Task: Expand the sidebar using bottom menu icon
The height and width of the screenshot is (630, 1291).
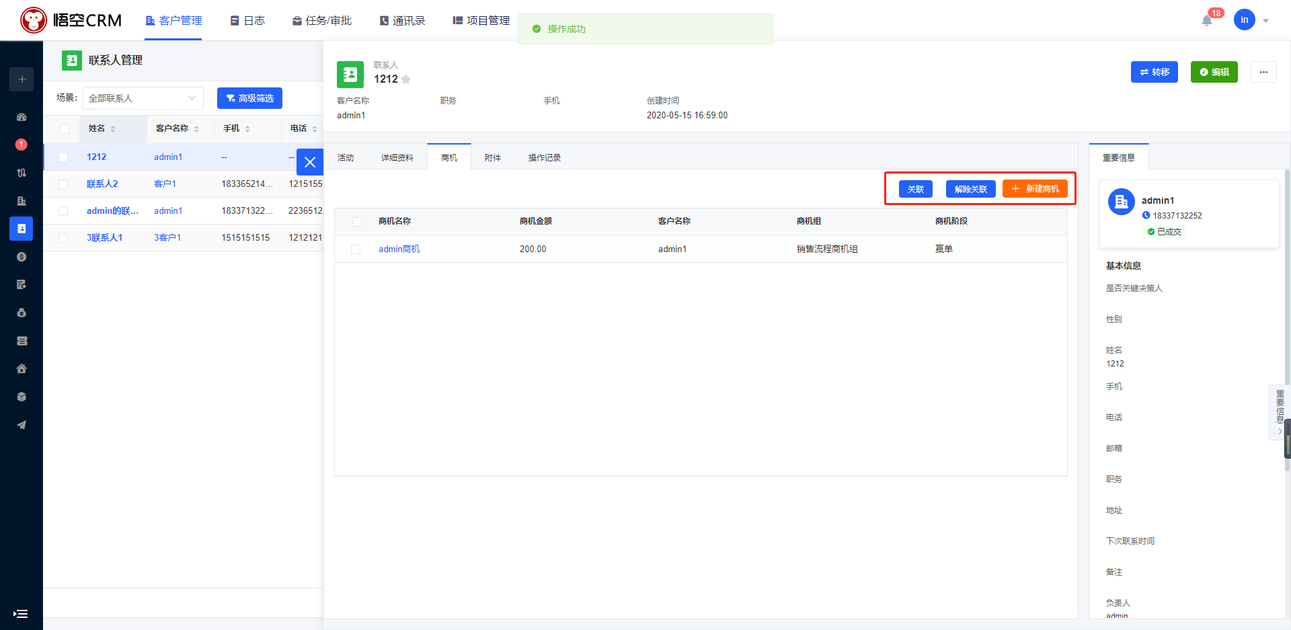Action: coord(21,613)
